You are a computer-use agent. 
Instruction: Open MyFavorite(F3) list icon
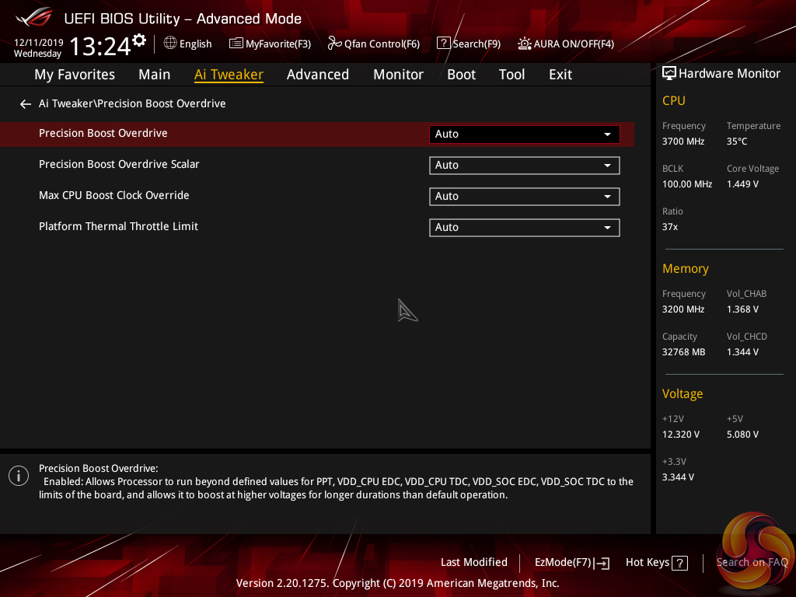(x=236, y=44)
